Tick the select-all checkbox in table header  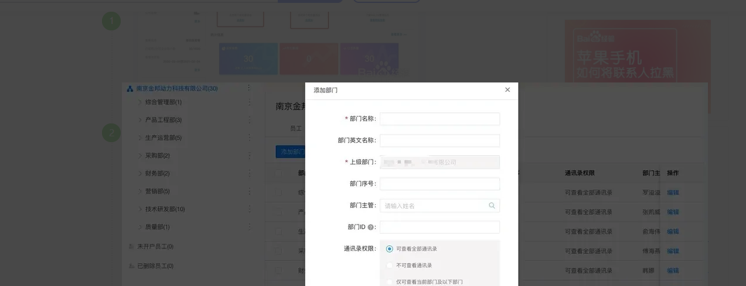[x=278, y=173]
